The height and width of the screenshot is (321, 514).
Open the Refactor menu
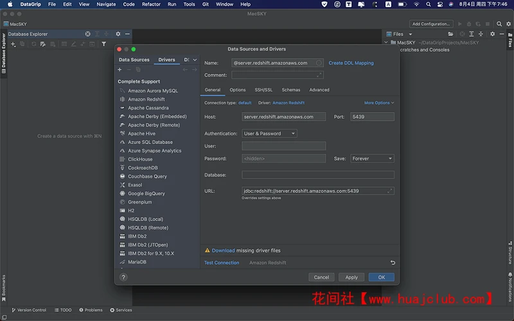pos(151,4)
